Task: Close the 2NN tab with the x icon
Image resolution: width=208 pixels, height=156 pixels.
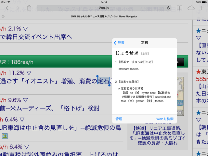Action: [x=3, y=16]
